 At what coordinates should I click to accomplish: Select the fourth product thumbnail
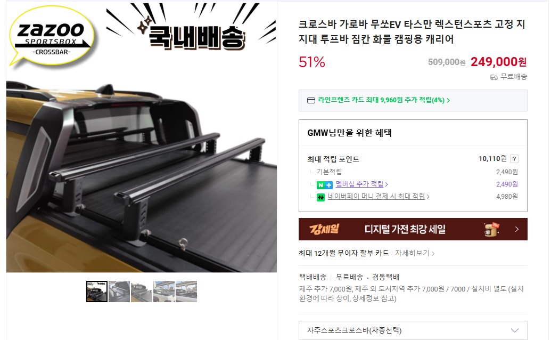click(x=164, y=292)
